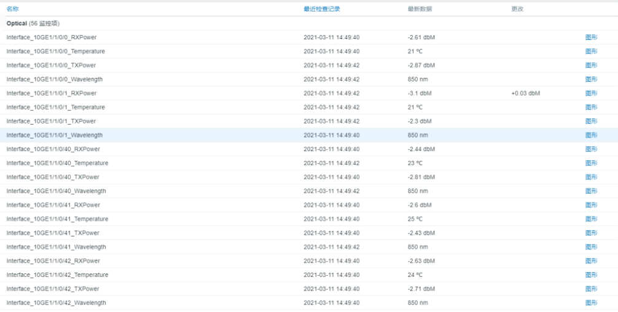Show 图形 for Interface_10GE1/1/0/41_TXPower
This screenshot has height=312, width=618.
click(591, 233)
